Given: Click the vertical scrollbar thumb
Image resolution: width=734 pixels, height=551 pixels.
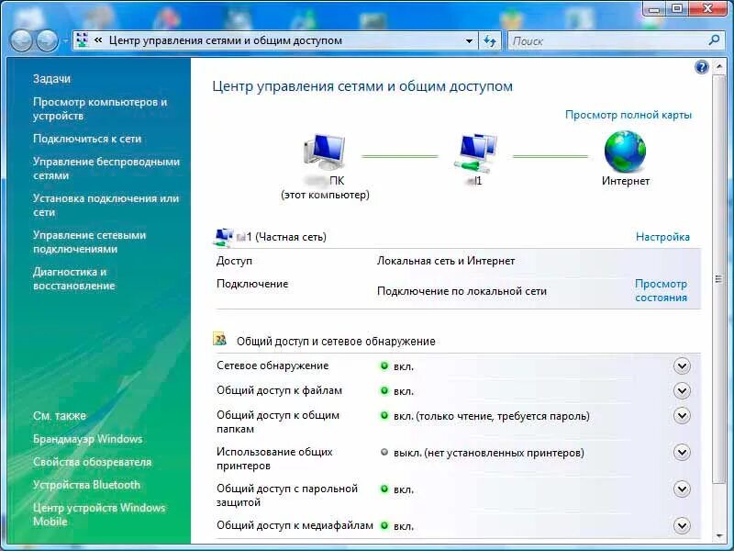Looking at the screenshot, I should pyautogui.click(x=718, y=280).
